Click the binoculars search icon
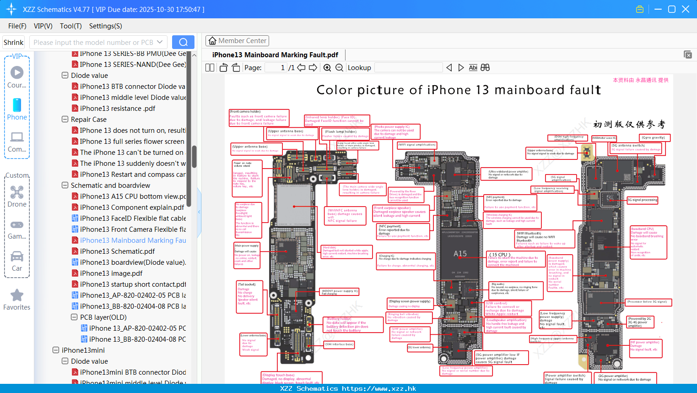The height and width of the screenshot is (393, 697). pyautogui.click(x=485, y=67)
